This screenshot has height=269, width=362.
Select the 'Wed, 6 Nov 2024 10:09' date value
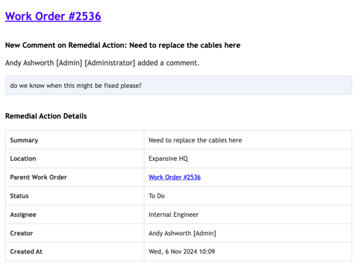click(x=181, y=252)
